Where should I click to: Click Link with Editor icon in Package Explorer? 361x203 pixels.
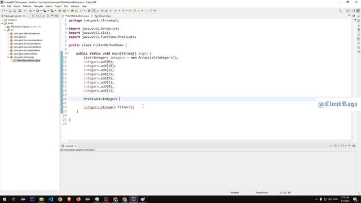coord(38,16)
